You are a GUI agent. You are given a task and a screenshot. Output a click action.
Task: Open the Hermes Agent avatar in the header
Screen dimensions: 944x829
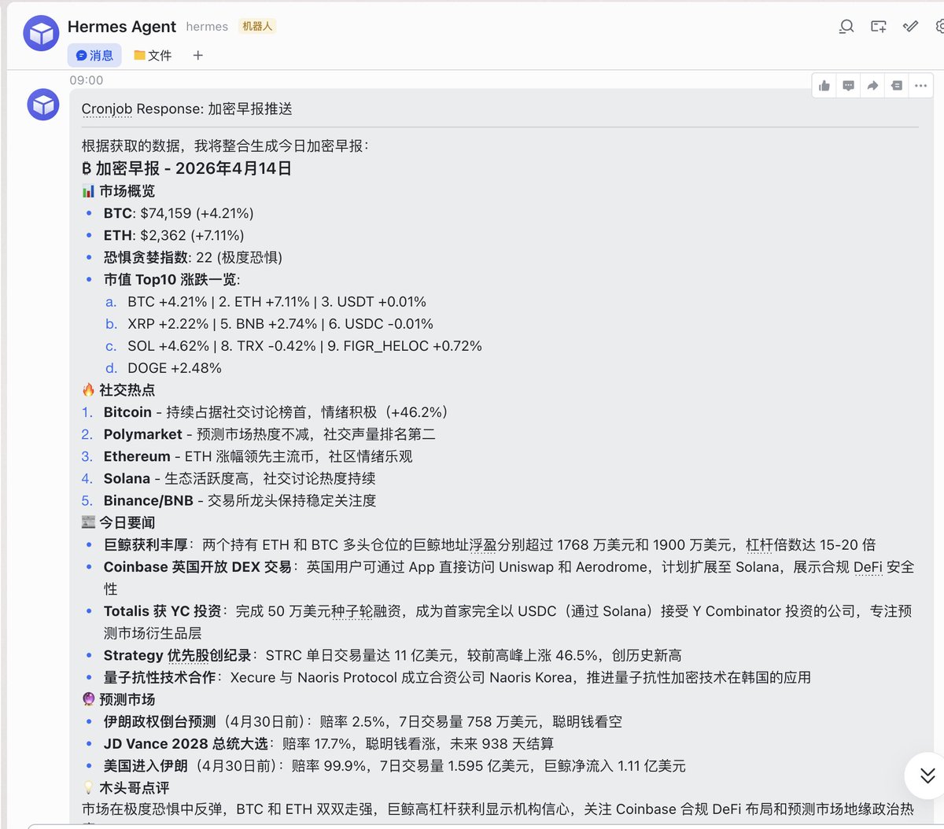point(41,33)
